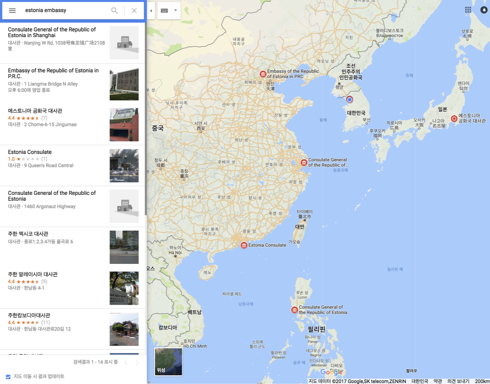Click the 대한민국 country label on map
This screenshot has height=384, width=490.
(x=356, y=113)
